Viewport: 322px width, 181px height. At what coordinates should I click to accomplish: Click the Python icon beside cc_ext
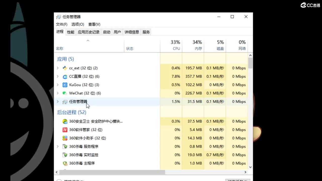coord(65,68)
